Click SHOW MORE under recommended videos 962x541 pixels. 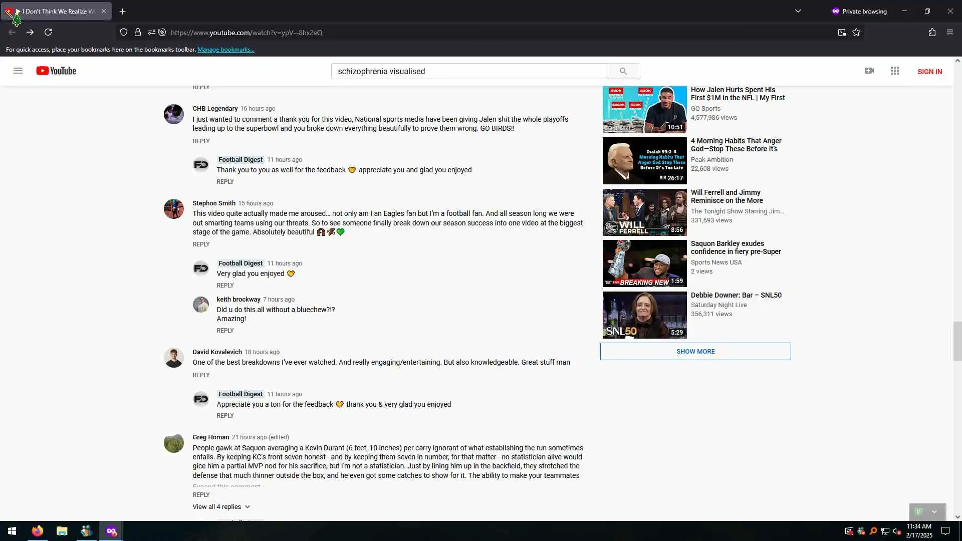click(695, 351)
